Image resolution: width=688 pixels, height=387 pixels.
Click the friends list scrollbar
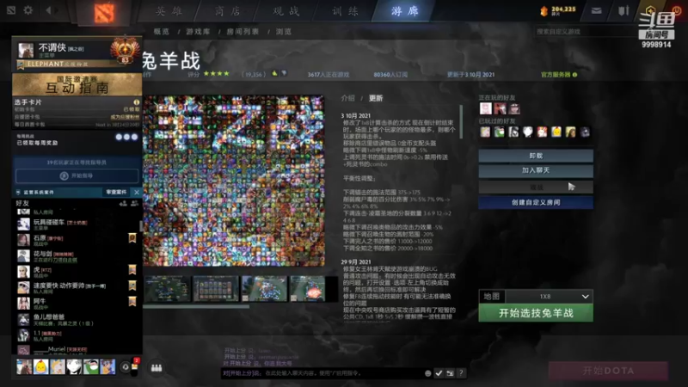[141, 226]
